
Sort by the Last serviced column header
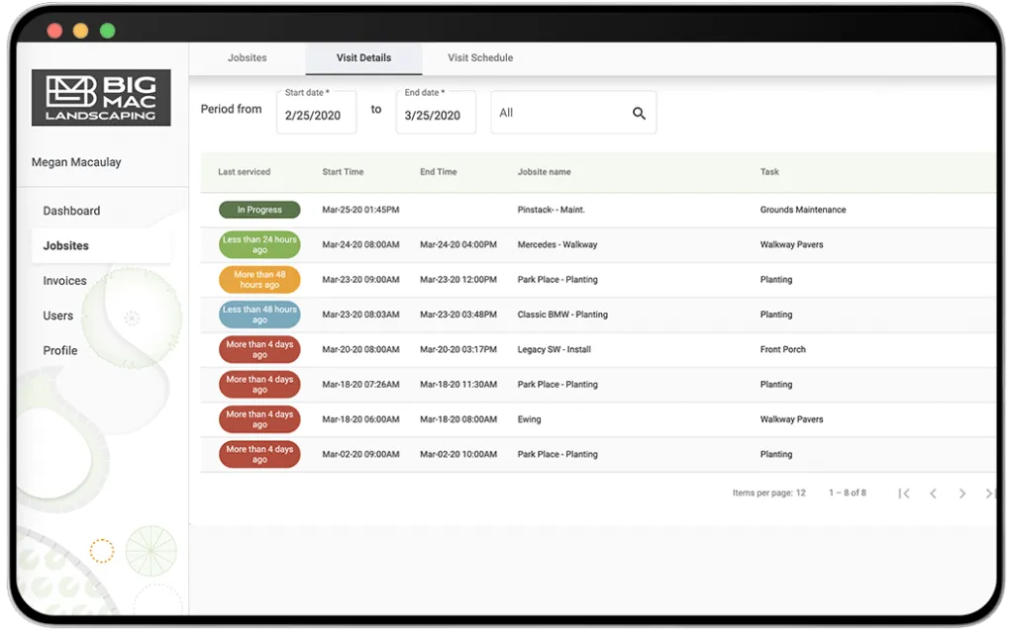click(244, 172)
